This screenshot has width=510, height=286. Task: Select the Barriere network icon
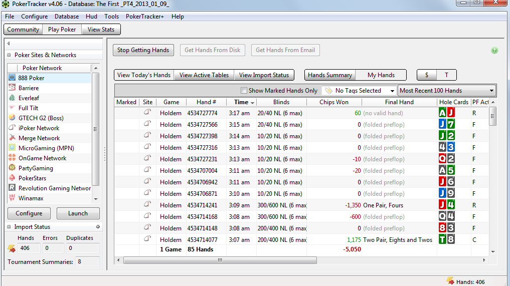[x=12, y=88]
